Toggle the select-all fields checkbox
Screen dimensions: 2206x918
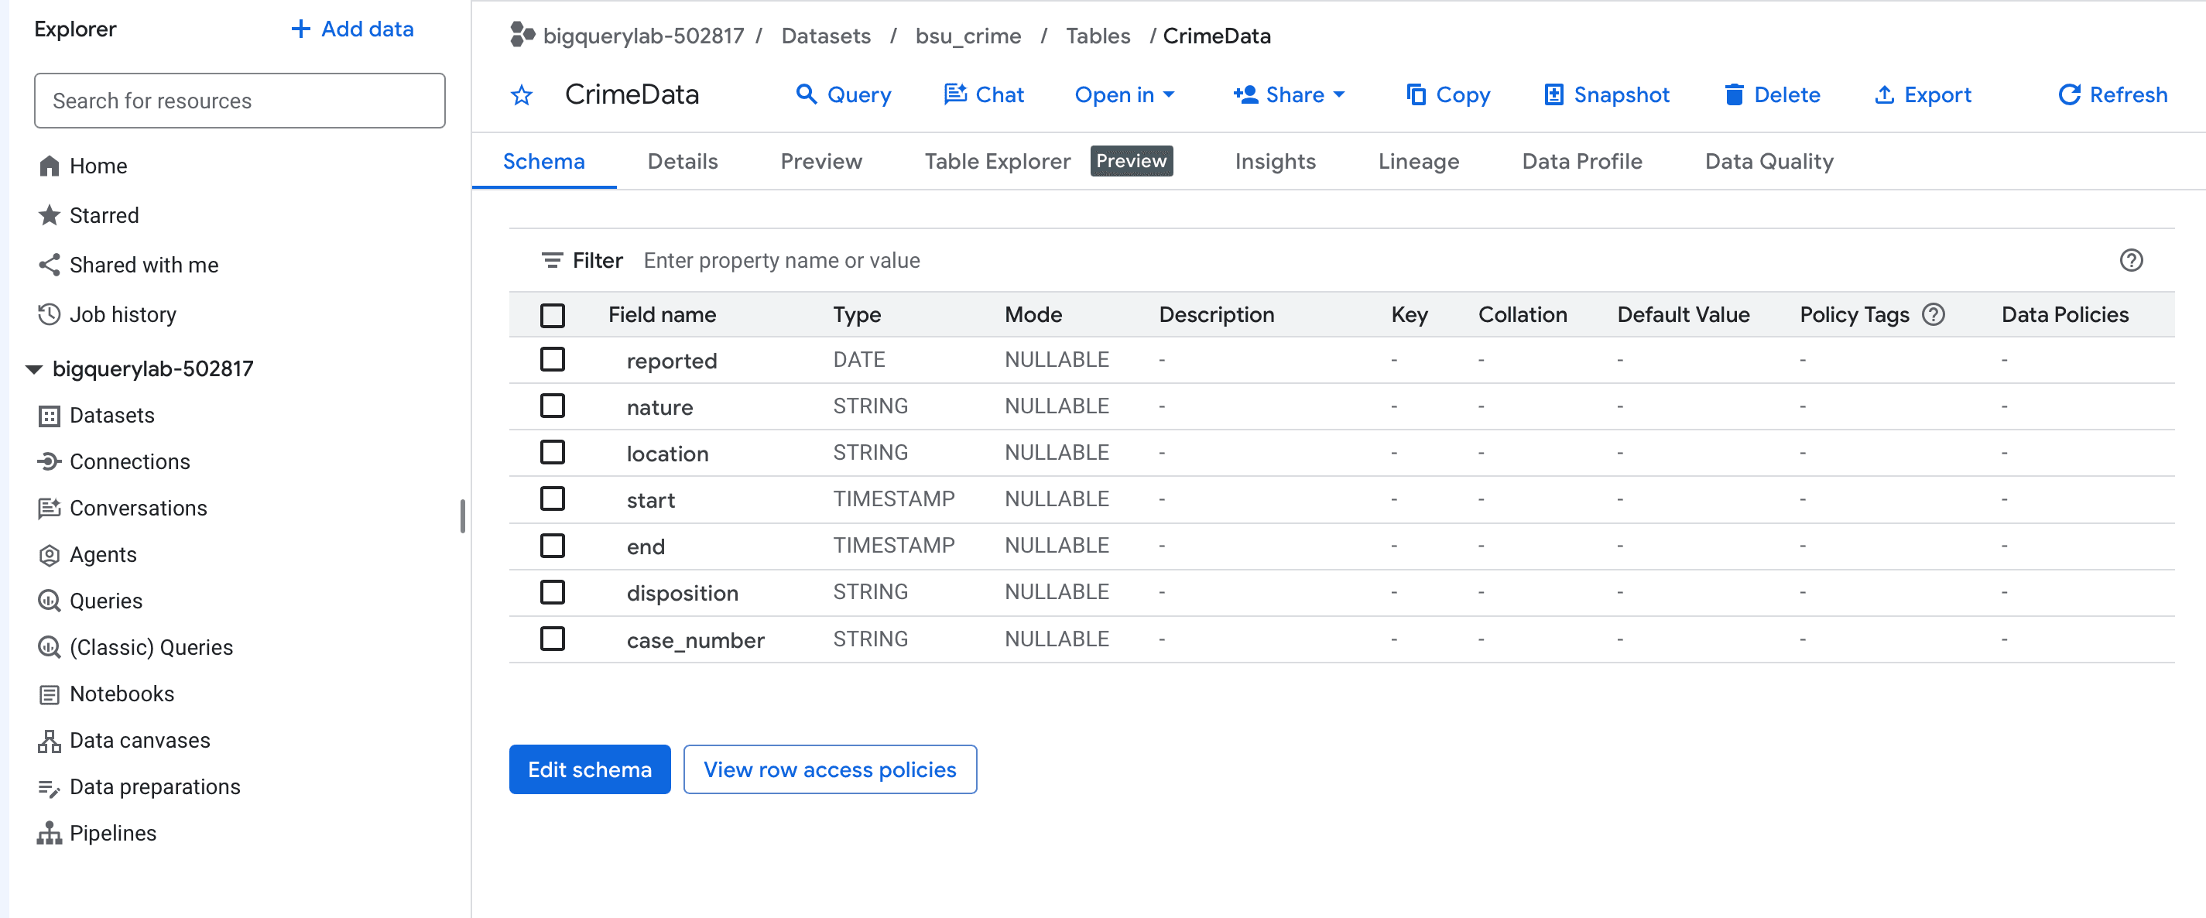coord(553,315)
